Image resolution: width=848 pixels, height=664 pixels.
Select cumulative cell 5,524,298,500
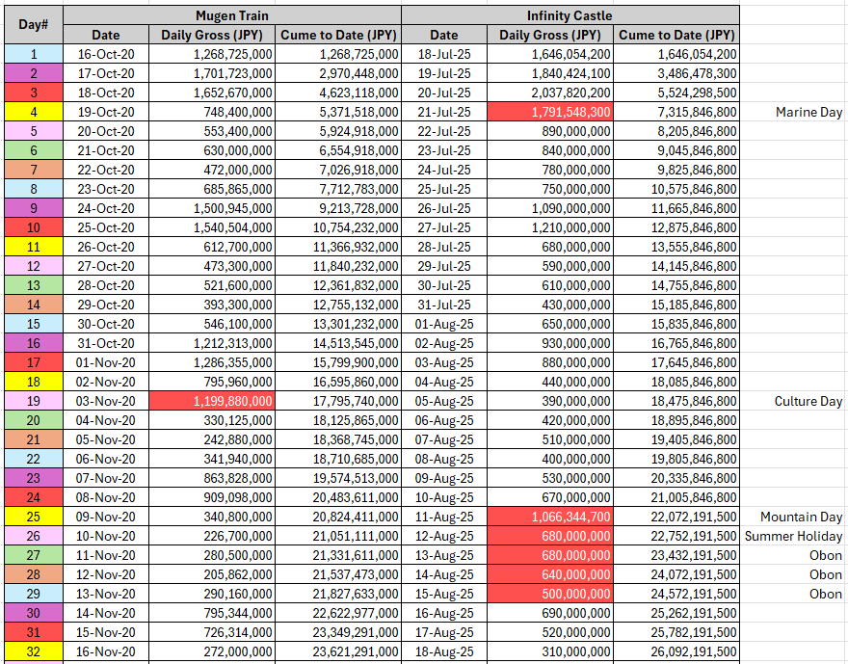pos(676,93)
